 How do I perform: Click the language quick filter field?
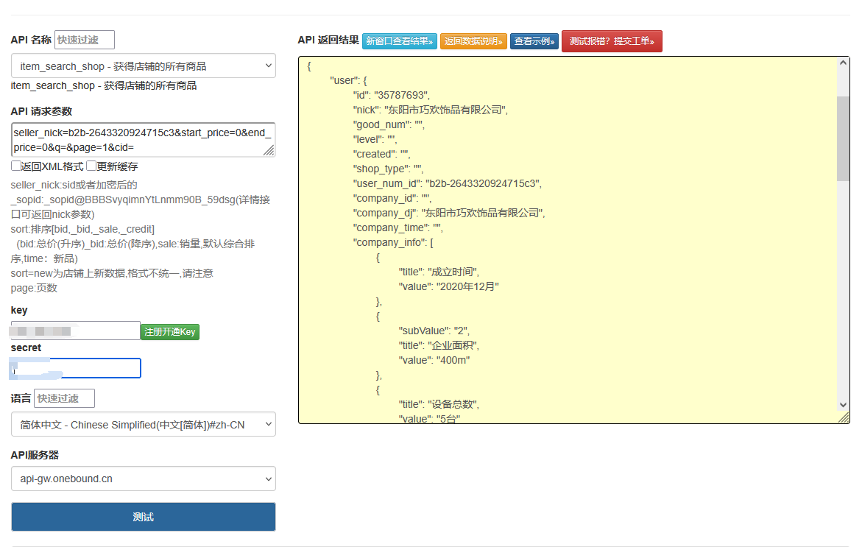64,398
